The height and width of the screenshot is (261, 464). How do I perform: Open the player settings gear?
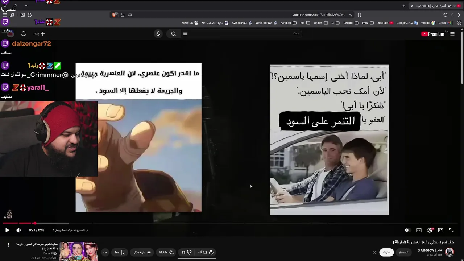click(x=430, y=230)
